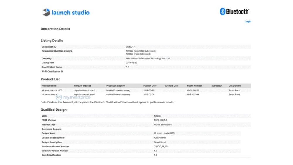Click the 100900 (Host Subsystem) design

tap(139, 54)
